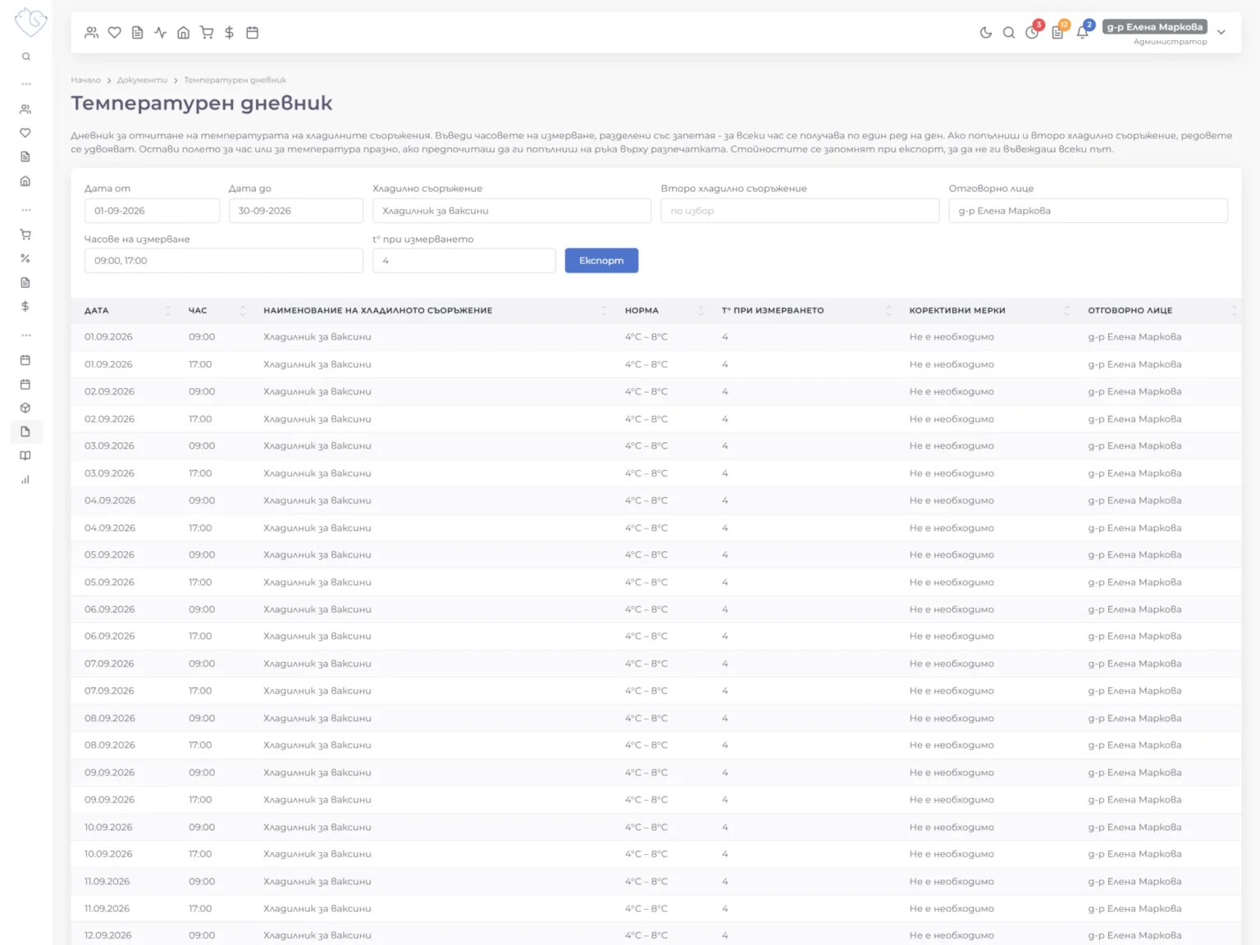Viewport: 1260px width, 945px height.
Task: Click the dollar icon in the top toolbar
Action: click(230, 33)
